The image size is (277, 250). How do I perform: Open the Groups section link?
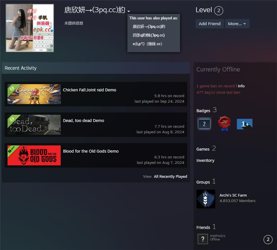203,182
